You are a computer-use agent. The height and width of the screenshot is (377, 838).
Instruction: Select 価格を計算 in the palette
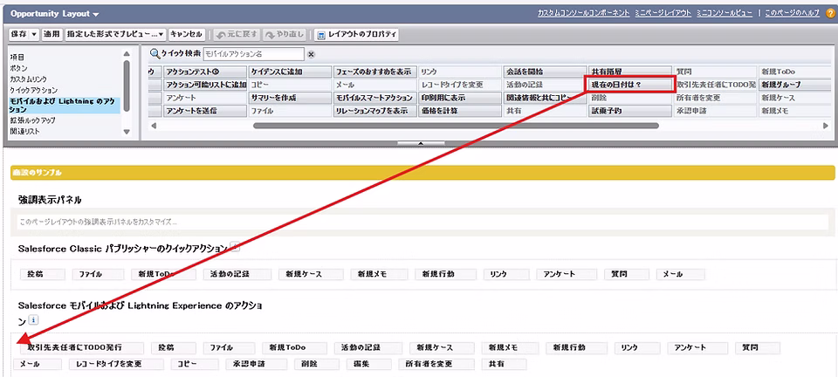tap(460, 111)
